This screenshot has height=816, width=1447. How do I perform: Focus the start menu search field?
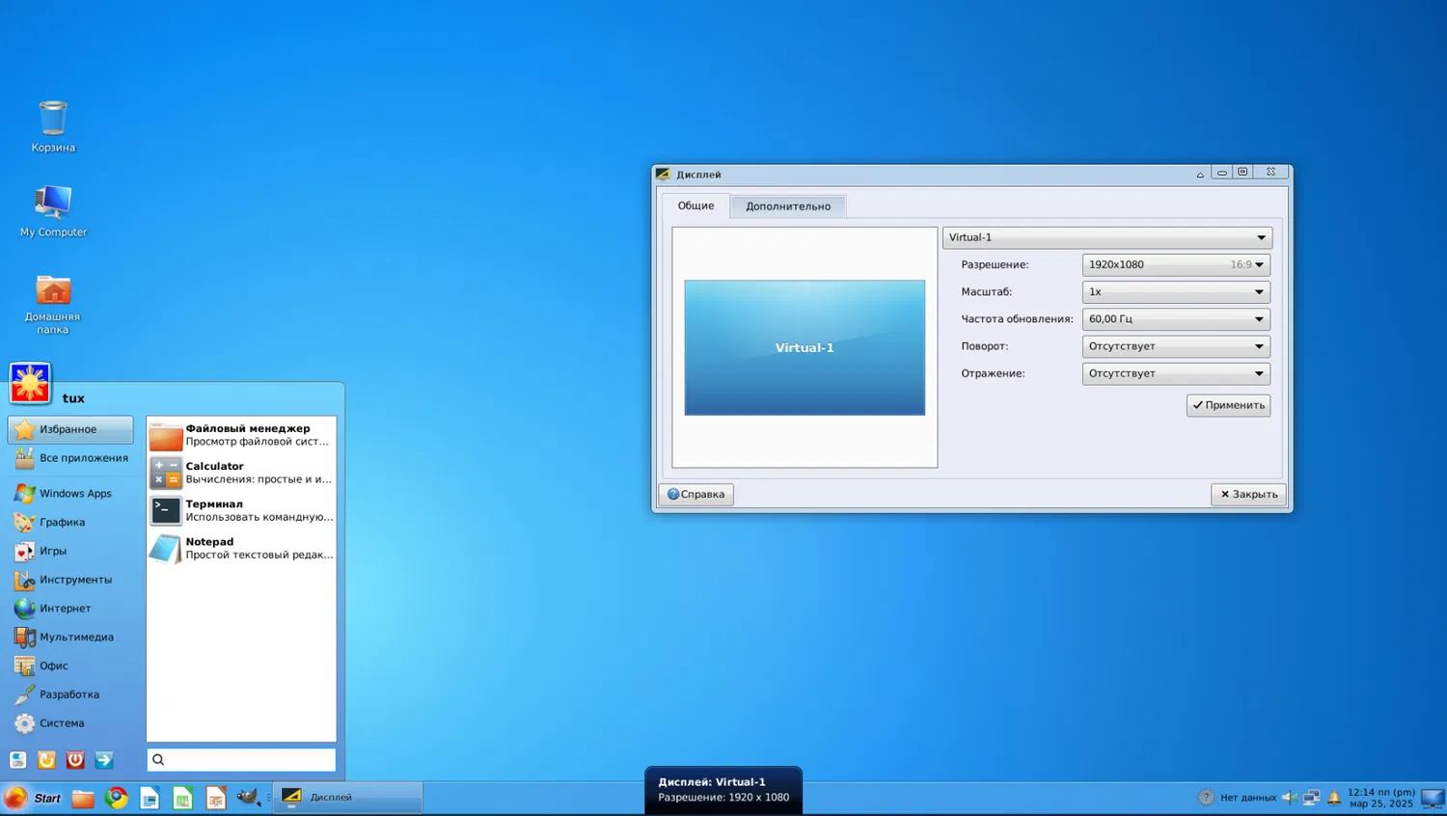click(x=241, y=760)
